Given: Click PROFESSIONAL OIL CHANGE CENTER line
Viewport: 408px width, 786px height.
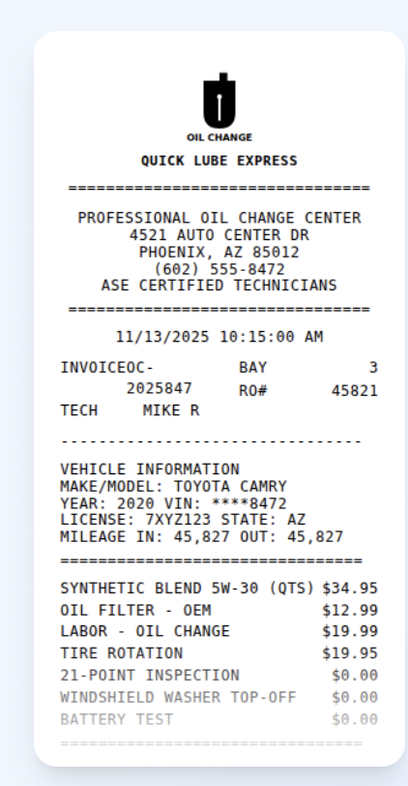Looking at the screenshot, I should tap(219, 218).
